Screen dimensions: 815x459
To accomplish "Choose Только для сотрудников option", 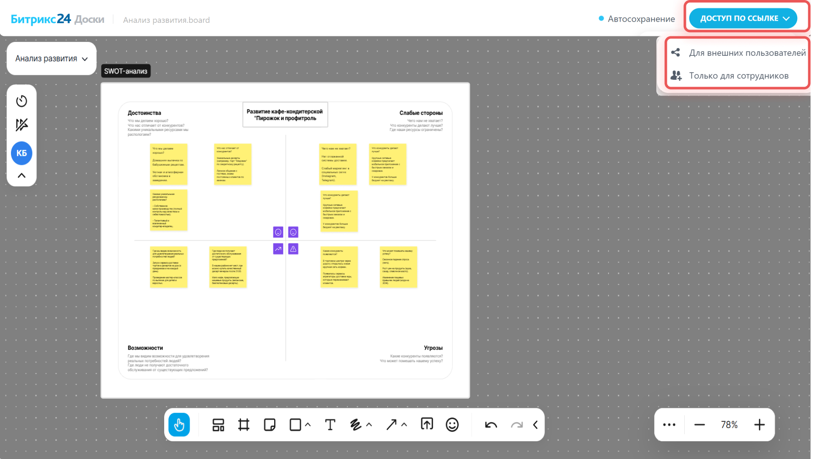I will point(738,76).
